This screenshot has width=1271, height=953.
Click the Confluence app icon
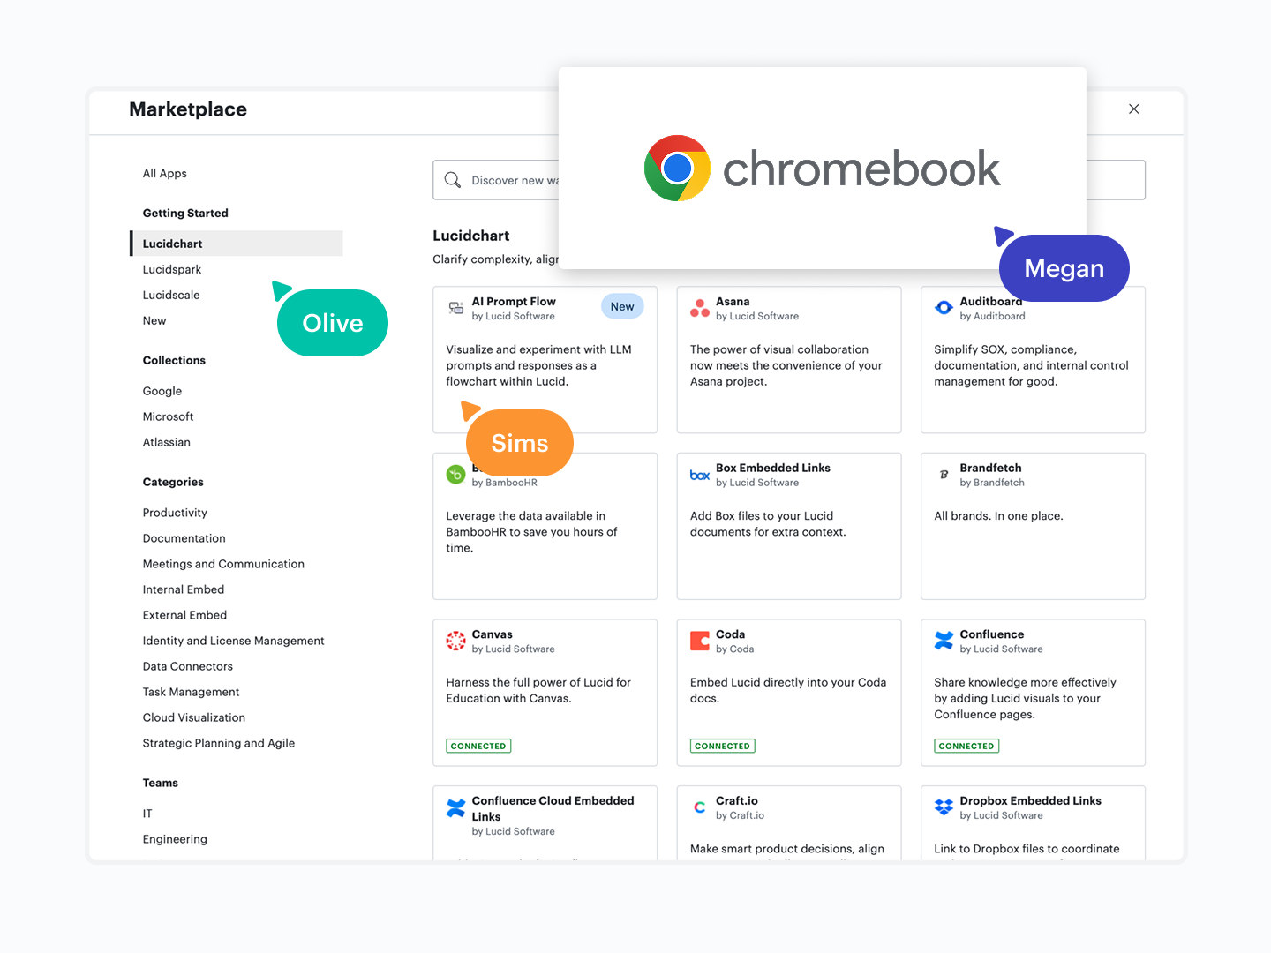point(944,641)
